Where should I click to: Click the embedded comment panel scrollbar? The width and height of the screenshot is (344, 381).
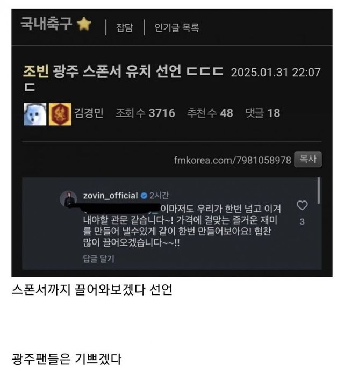click(319, 191)
